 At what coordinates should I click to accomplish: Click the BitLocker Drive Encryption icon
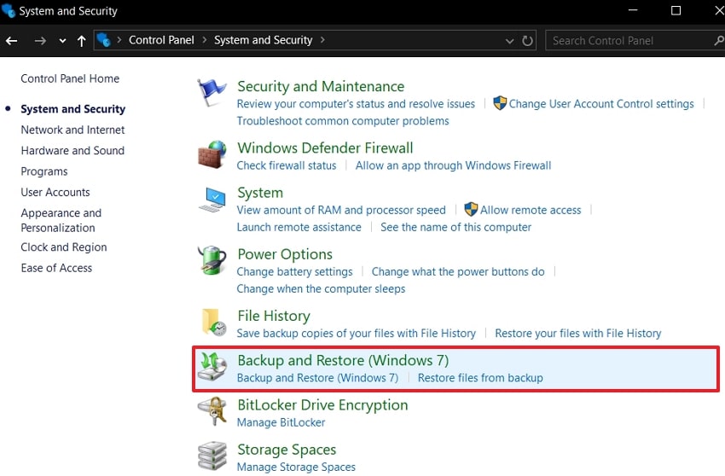tap(212, 412)
